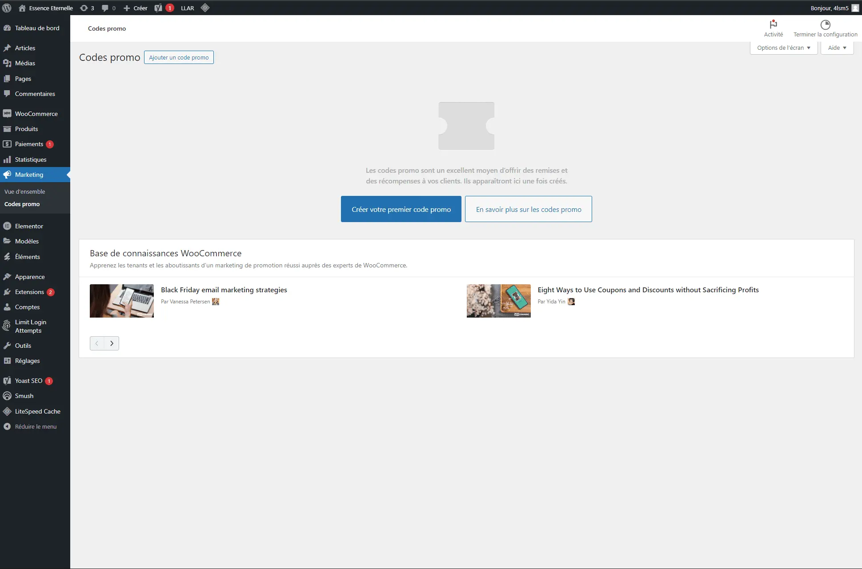Viewport: 862px width, 569px height.
Task: Click the Outils wrench icon
Action: (7, 346)
